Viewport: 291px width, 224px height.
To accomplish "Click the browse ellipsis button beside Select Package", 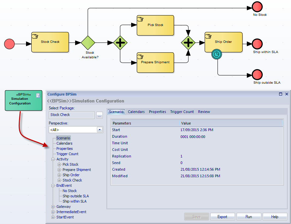I will point(100,115).
